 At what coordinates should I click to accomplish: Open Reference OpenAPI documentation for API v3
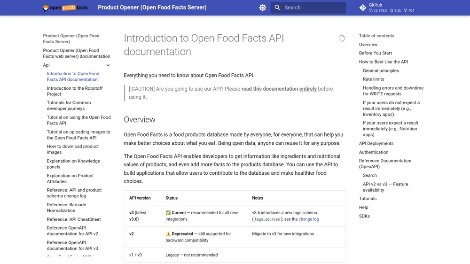tap(72, 245)
